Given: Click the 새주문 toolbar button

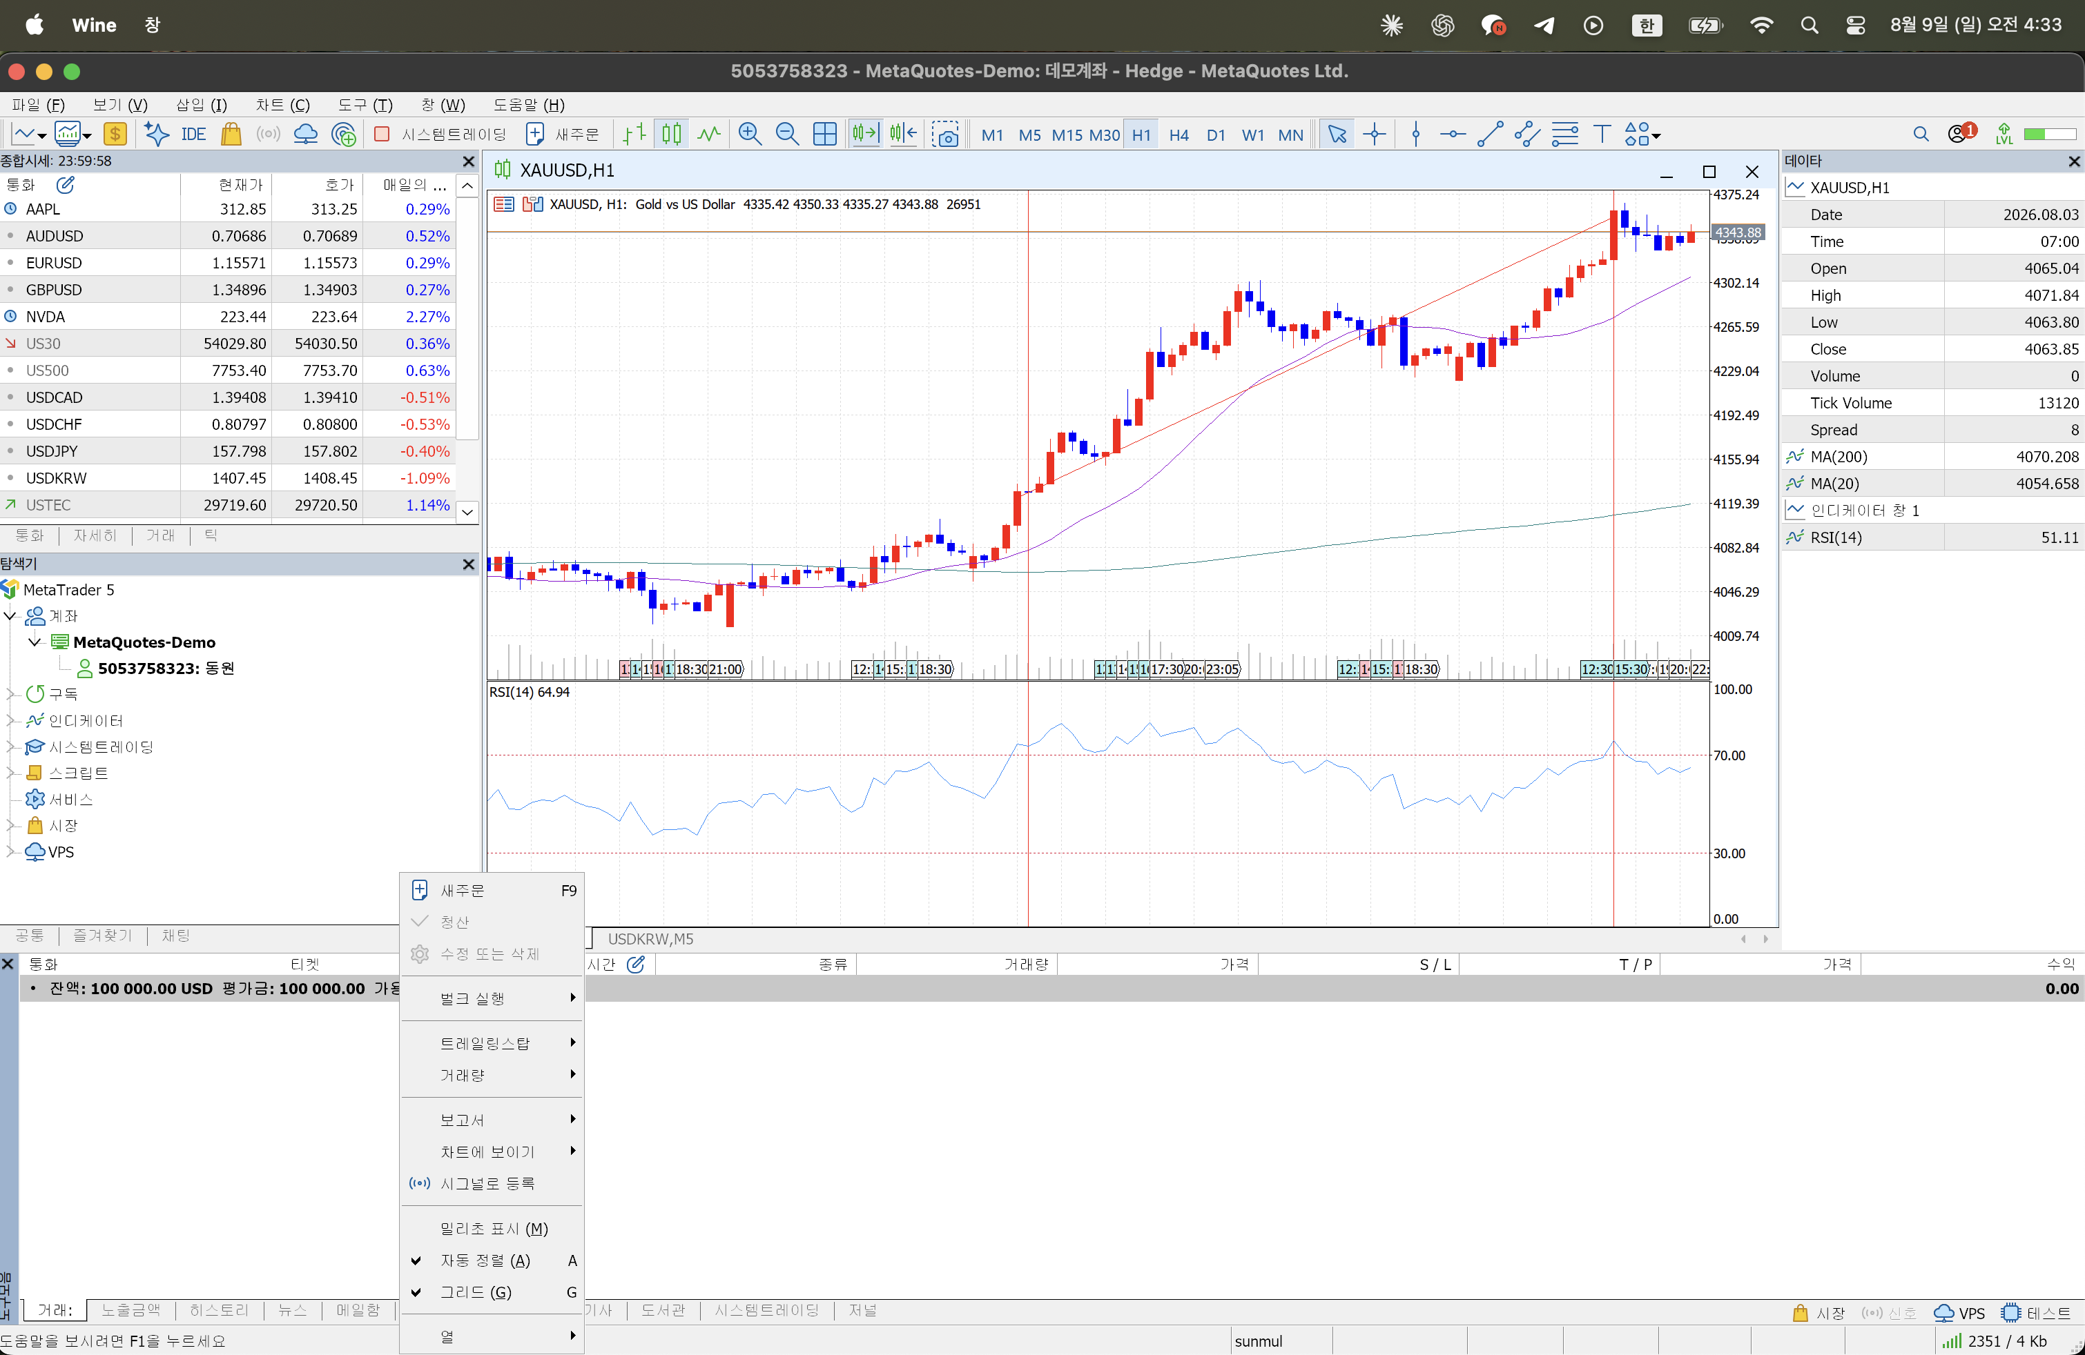Looking at the screenshot, I should point(563,134).
